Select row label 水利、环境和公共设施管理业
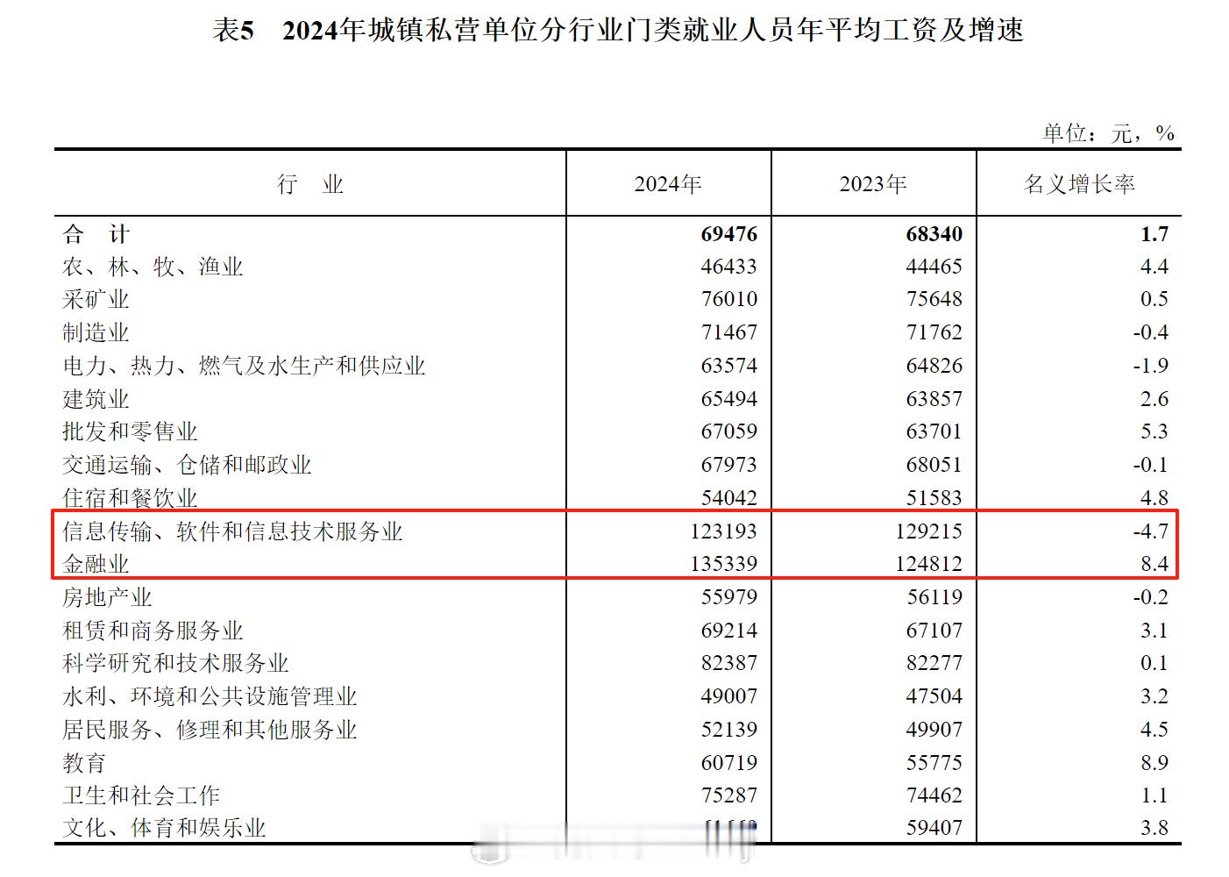 [x=210, y=696]
